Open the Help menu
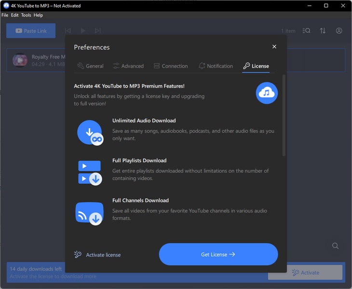 (x=38, y=15)
